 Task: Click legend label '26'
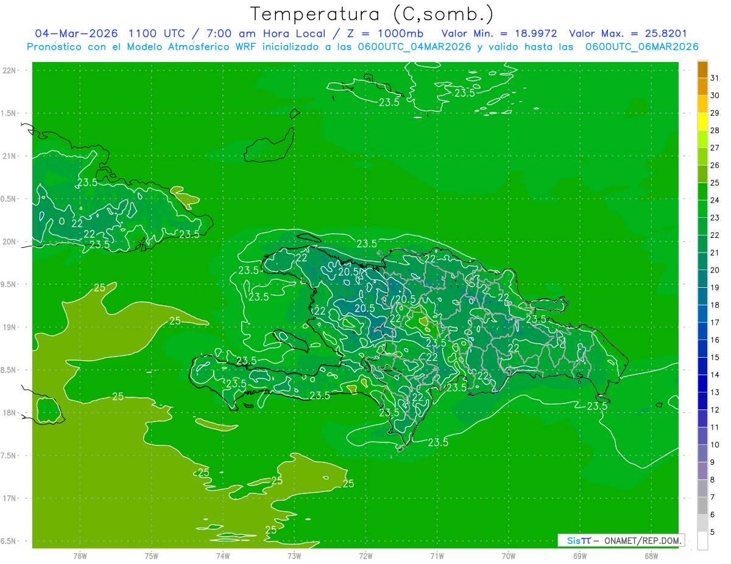coord(715,165)
